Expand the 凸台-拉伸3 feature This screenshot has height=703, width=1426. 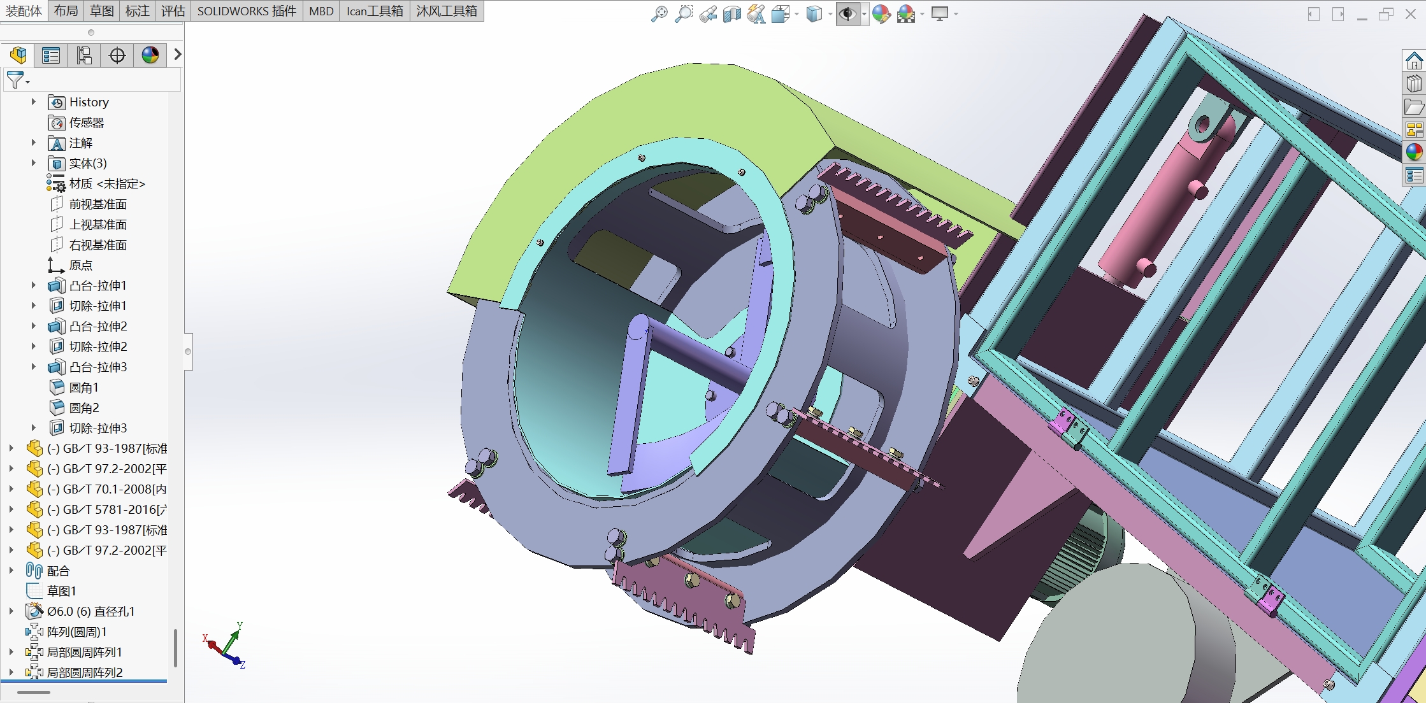pos(33,367)
